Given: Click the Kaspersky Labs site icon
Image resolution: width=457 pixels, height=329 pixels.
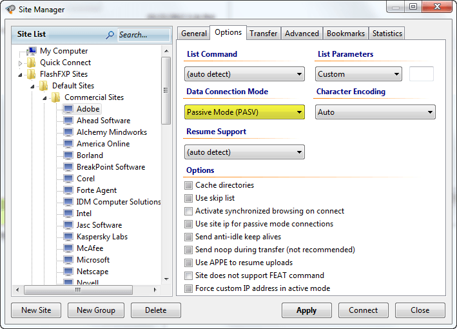Looking at the screenshot, I should click(68, 237).
